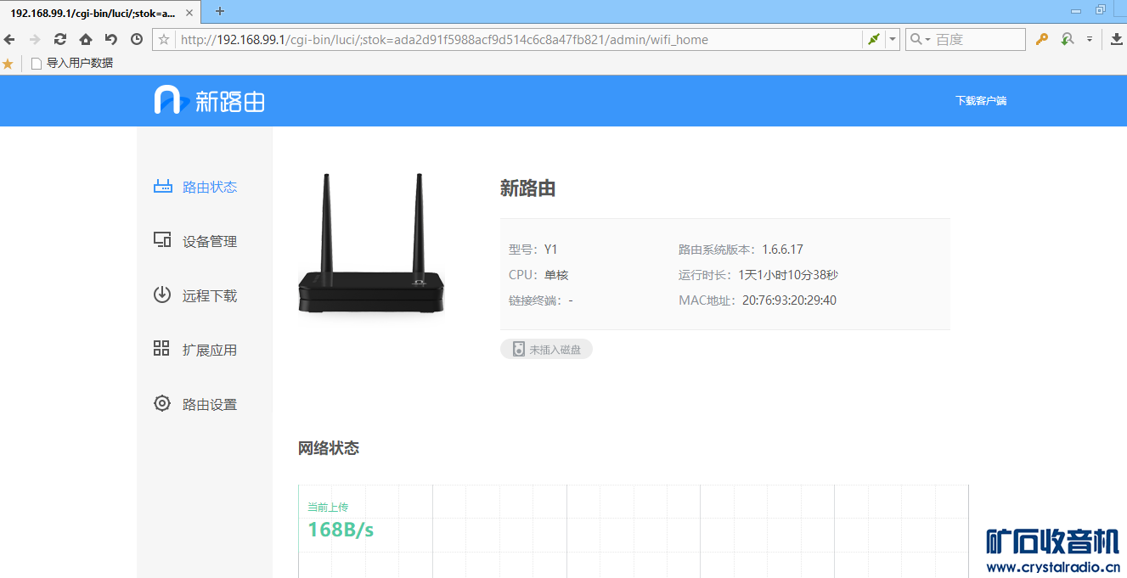This screenshot has width=1127, height=578.
Task: Click the 扩展应用 grid icon
Action: click(x=161, y=348)
